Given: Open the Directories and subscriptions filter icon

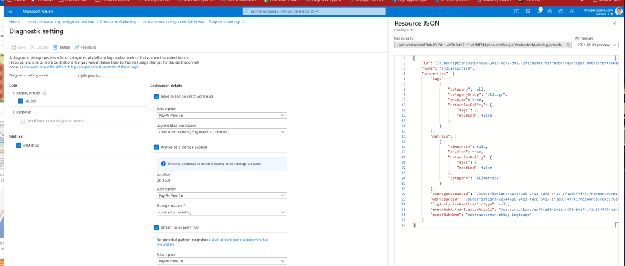Looking at the screenshot, I should tap(528, 11).
